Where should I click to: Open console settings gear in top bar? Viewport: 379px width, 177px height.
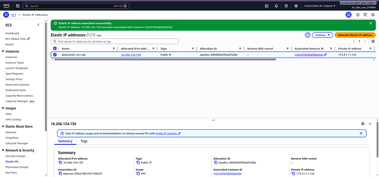(296, 6)
